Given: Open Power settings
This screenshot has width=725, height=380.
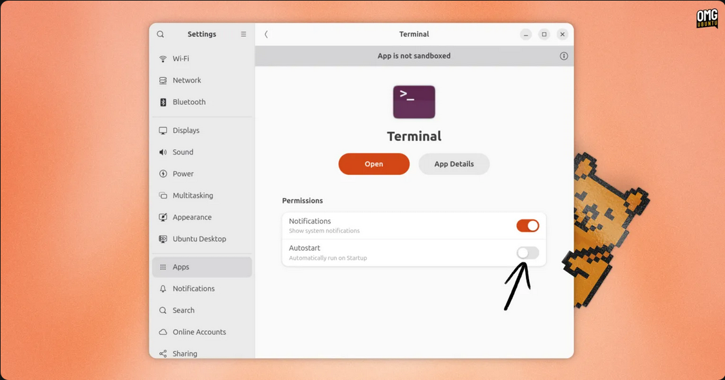Looking at the screenshot, I should pyautogui.click(x=202, y=174).
